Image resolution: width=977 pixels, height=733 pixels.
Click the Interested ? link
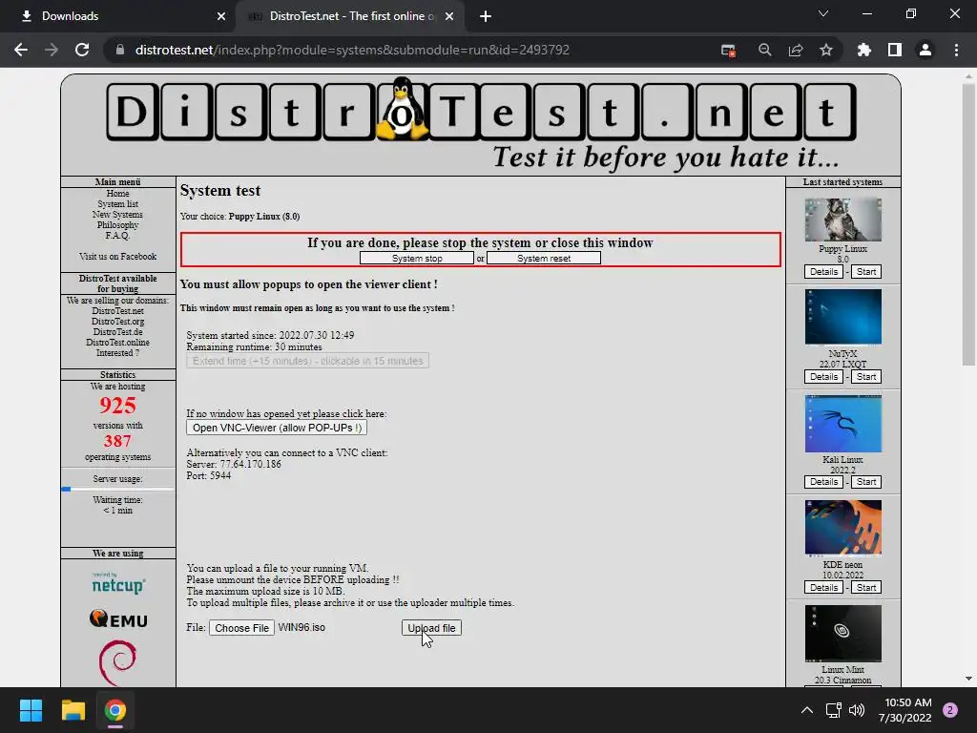(x=117, y=353)
